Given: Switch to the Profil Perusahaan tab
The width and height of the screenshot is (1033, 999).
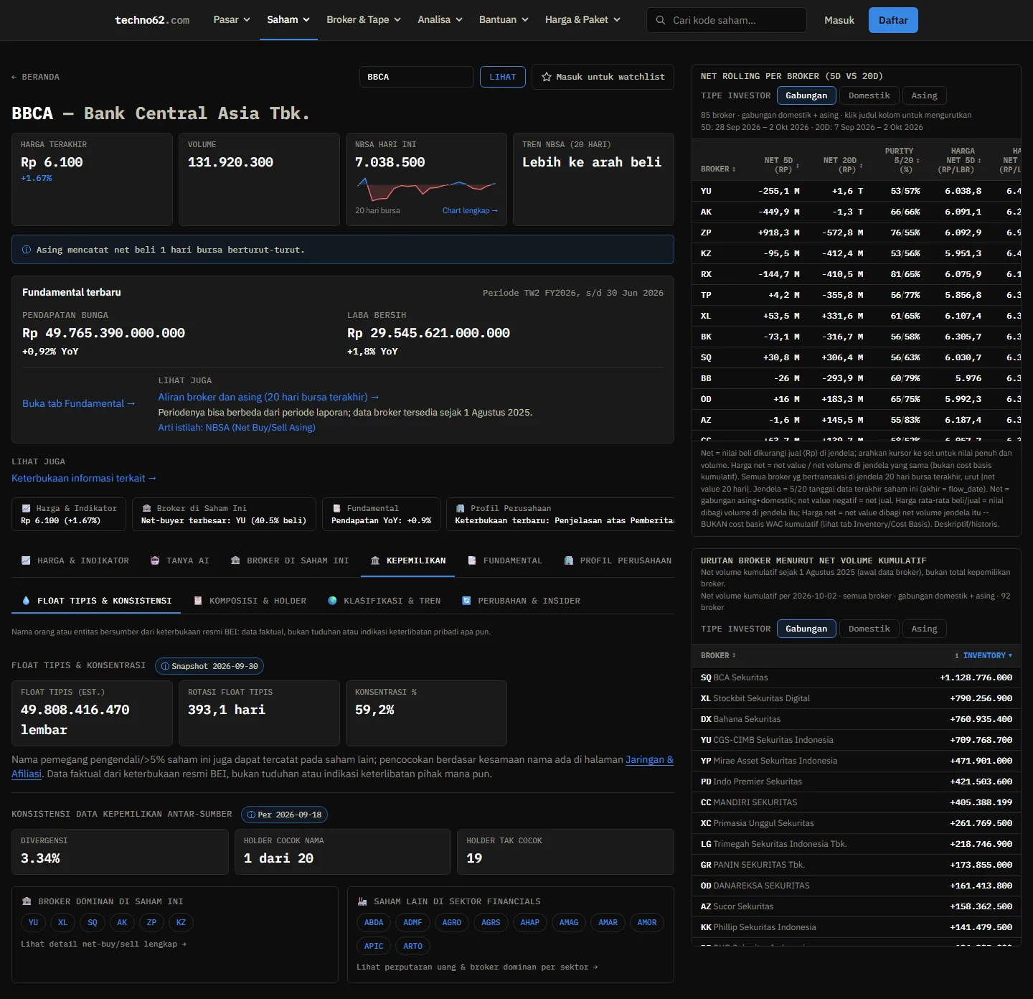Looking at the screenshot, I should [618, 561].
